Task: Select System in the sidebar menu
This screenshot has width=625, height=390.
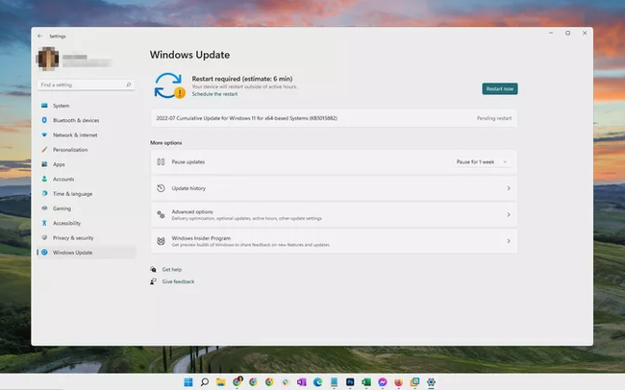Action: click(x=61, y=106)
